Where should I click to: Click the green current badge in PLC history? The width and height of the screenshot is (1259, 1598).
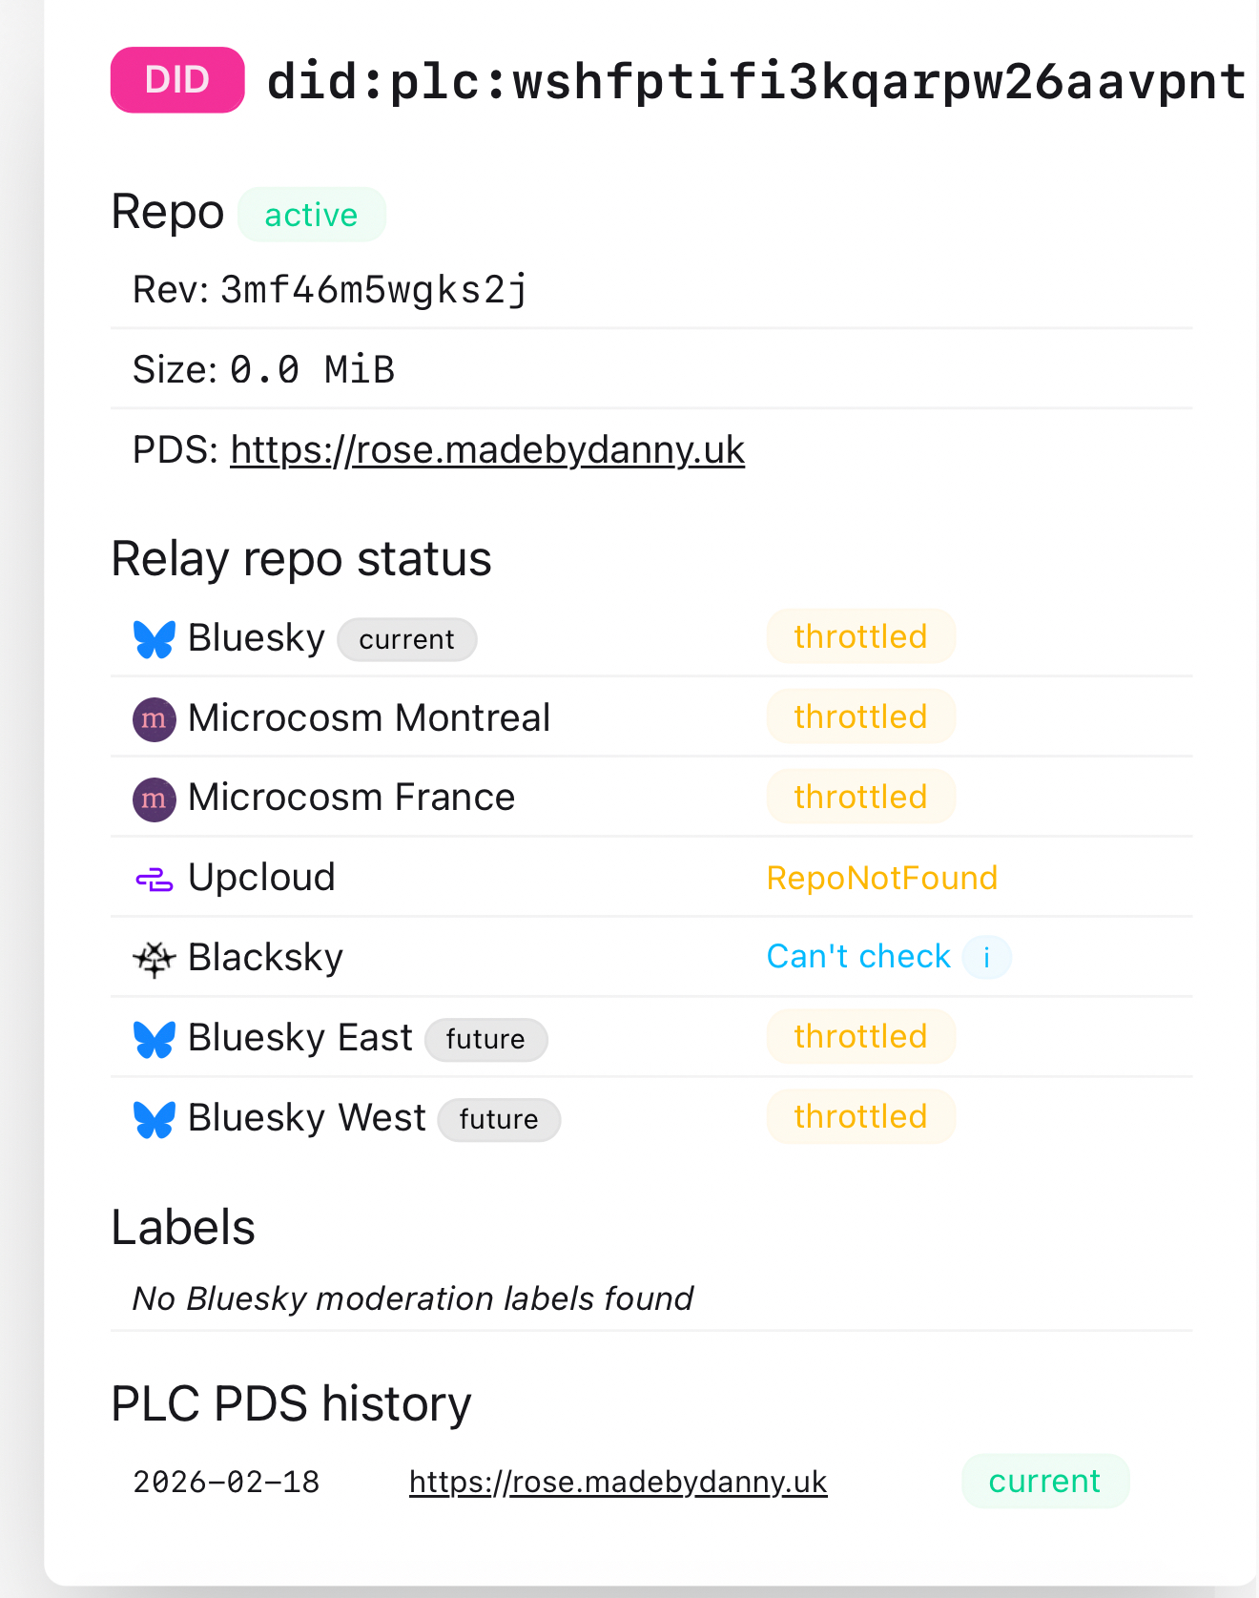click(x=1044, y=1481)
